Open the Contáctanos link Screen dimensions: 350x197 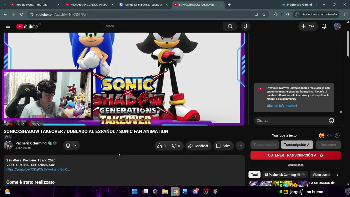[296, 165]
